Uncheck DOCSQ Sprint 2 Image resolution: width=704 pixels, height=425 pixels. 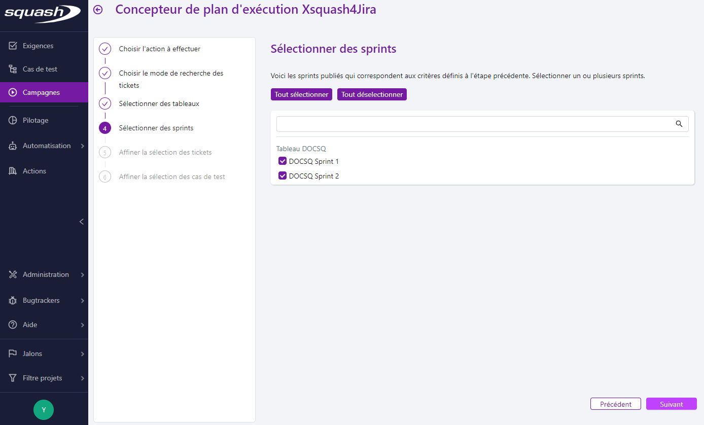pyautogui.click(x=283, y=175)
